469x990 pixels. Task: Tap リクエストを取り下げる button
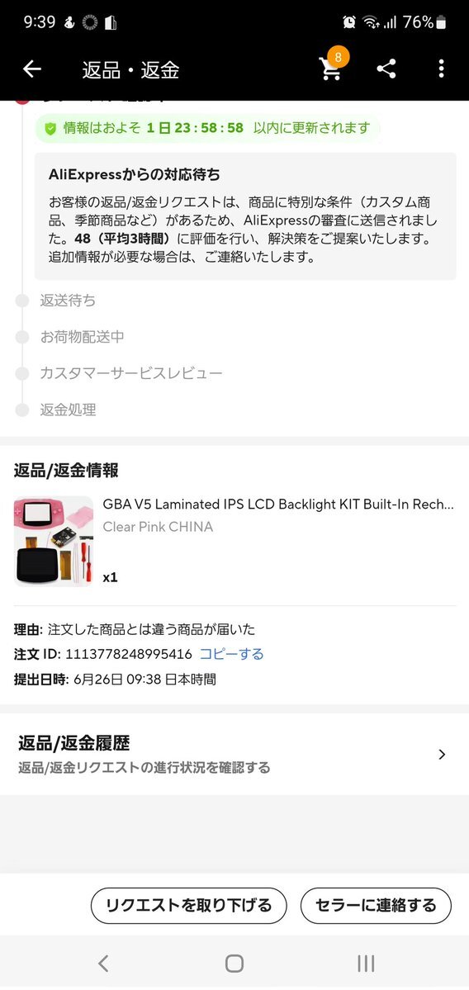pyautogui.click(x=189, y=906)
